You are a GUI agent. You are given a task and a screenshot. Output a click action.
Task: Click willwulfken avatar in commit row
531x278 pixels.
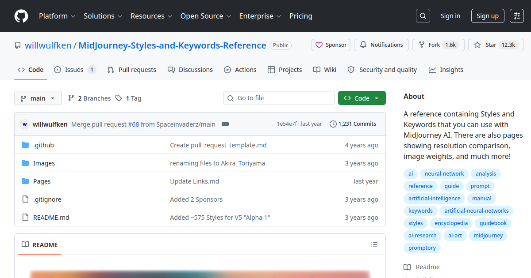click(25, 124)
